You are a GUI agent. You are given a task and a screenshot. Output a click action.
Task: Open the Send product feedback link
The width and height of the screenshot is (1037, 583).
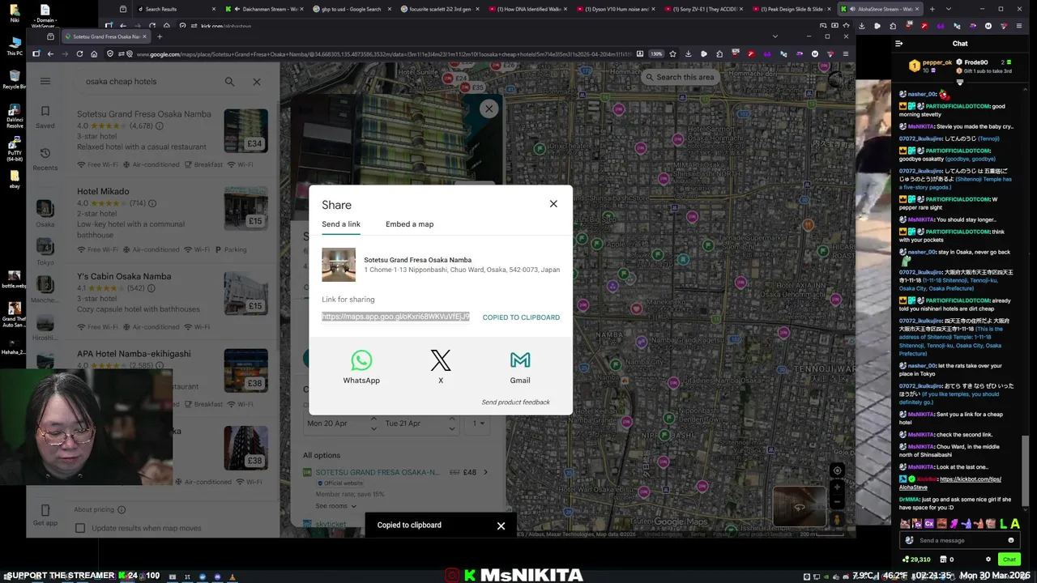click(515, 402)
